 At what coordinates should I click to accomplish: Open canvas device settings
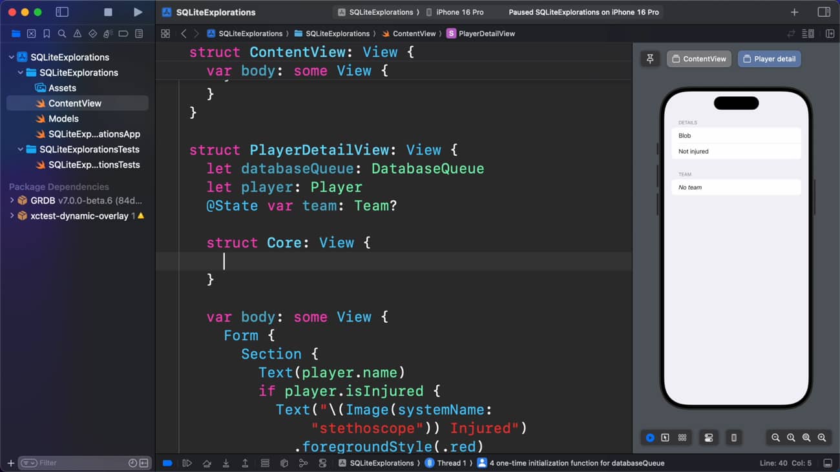(709, 438)
